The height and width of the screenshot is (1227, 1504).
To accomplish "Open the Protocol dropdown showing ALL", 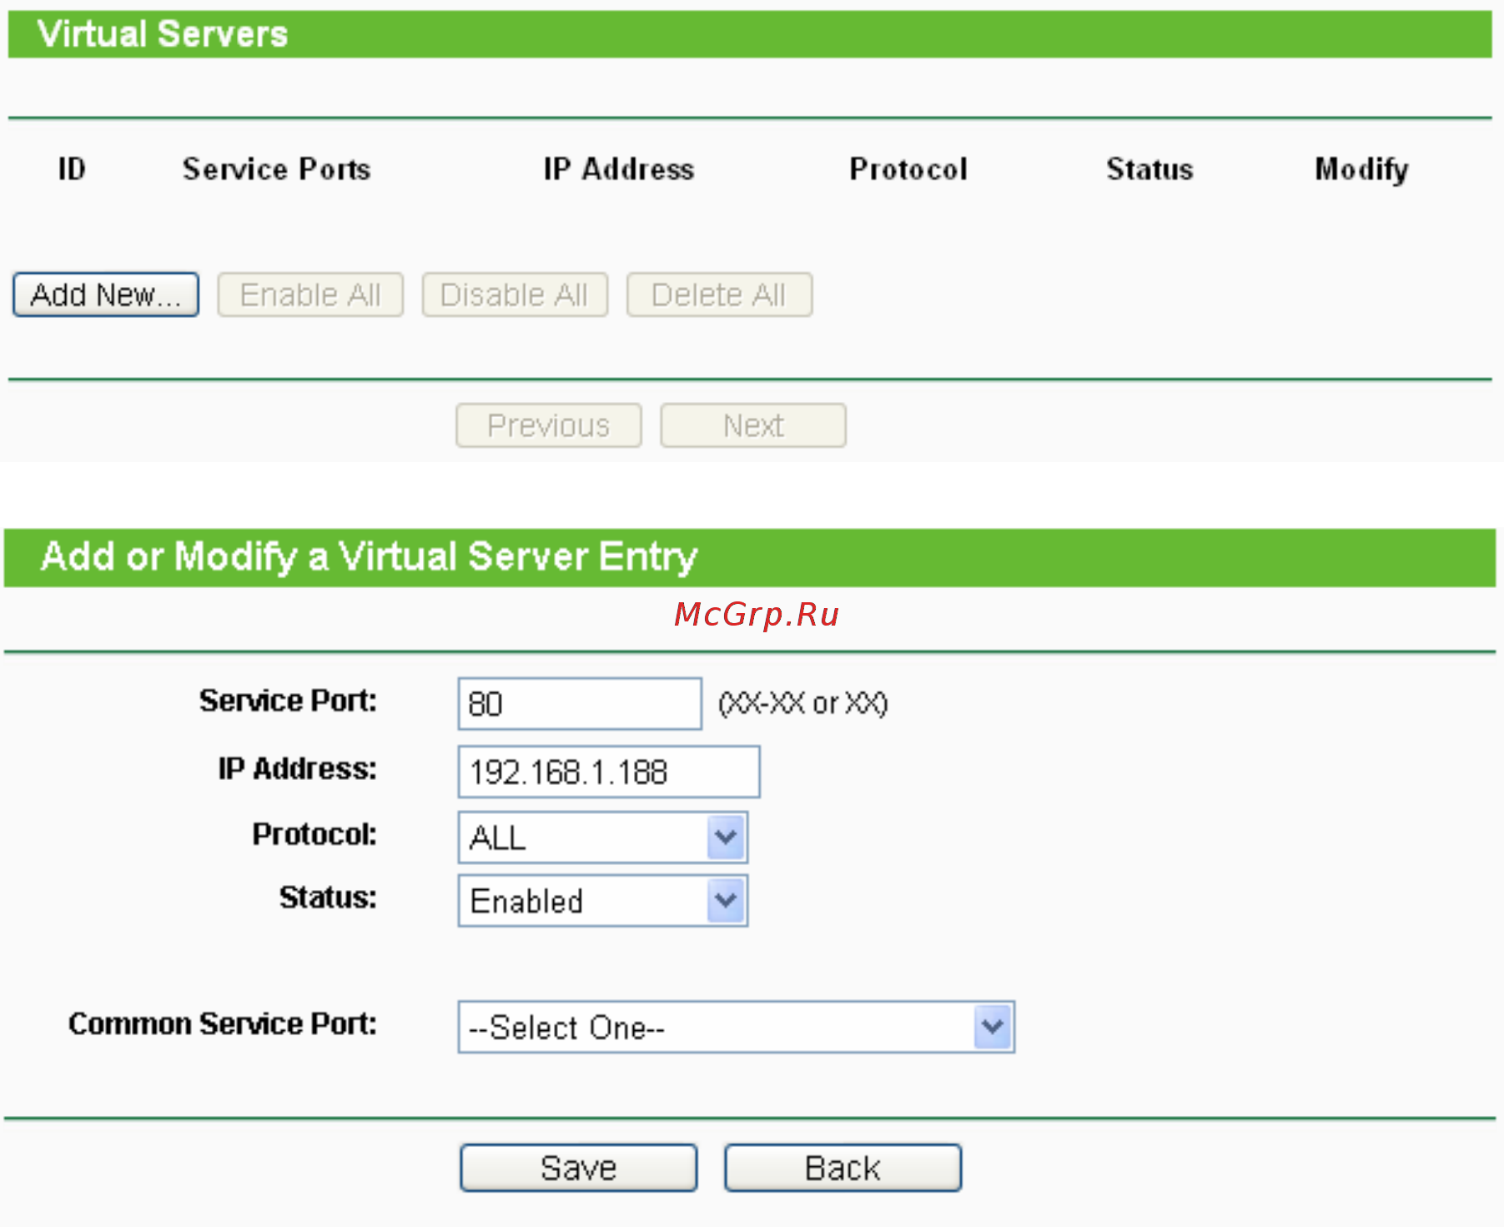I will point(603,837).
